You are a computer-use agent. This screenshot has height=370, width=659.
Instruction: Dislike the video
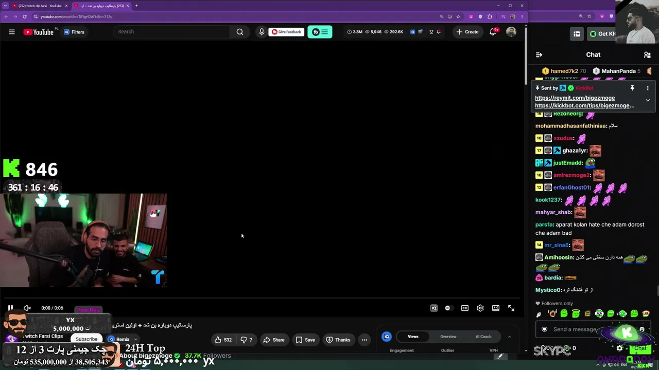coord(247,340)
